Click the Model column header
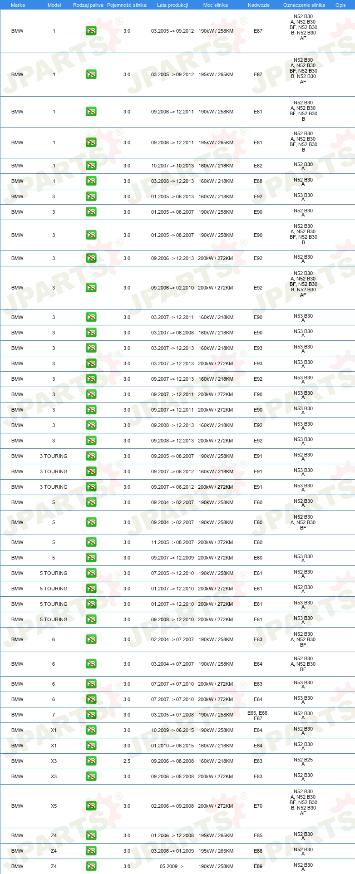This screenshot has width=355, height=874. pos(54,5)
